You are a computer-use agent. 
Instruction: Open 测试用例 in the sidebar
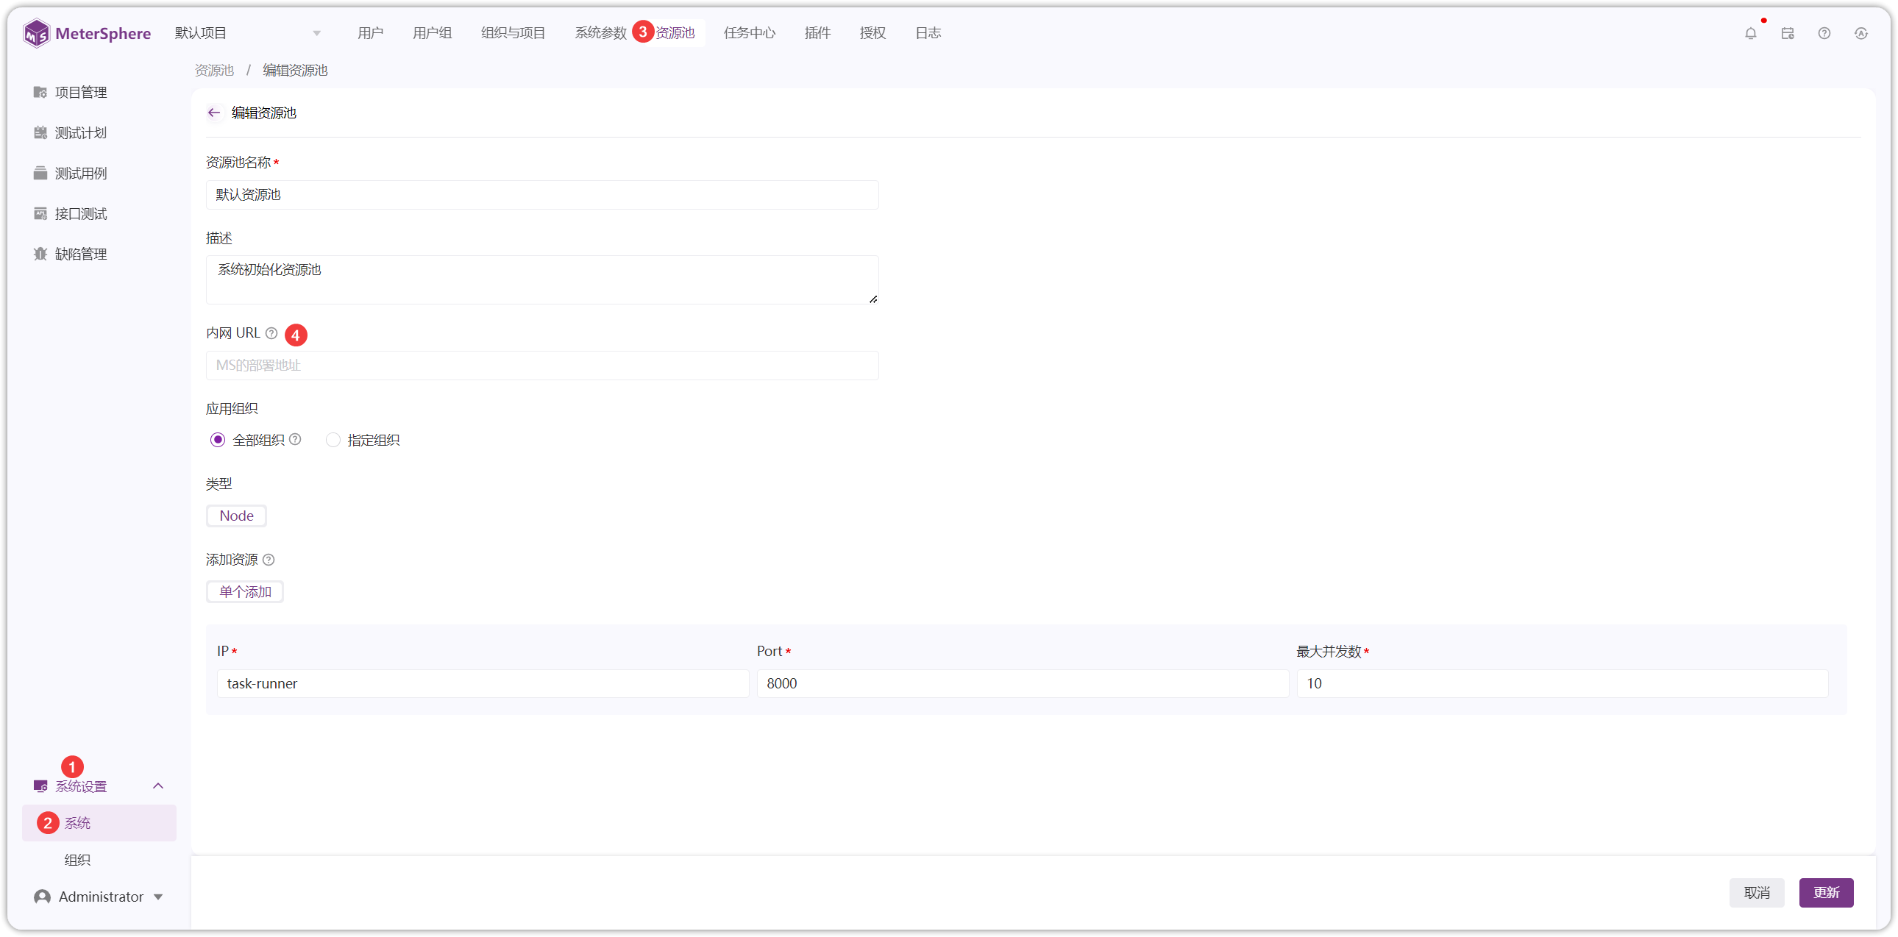point(81,173)
